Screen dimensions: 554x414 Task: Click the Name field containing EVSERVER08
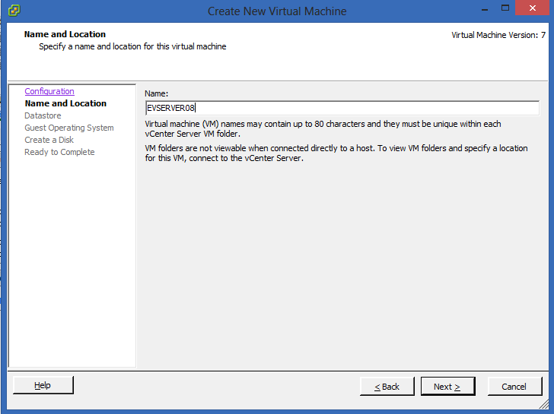click(342, 108)
